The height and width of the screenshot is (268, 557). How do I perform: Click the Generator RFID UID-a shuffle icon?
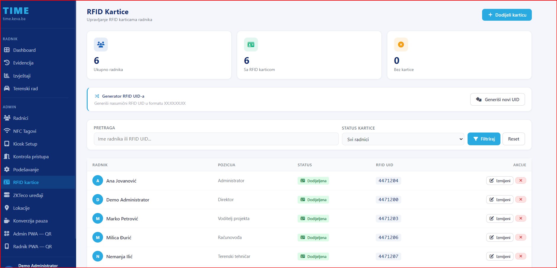[x=97, y=96]
